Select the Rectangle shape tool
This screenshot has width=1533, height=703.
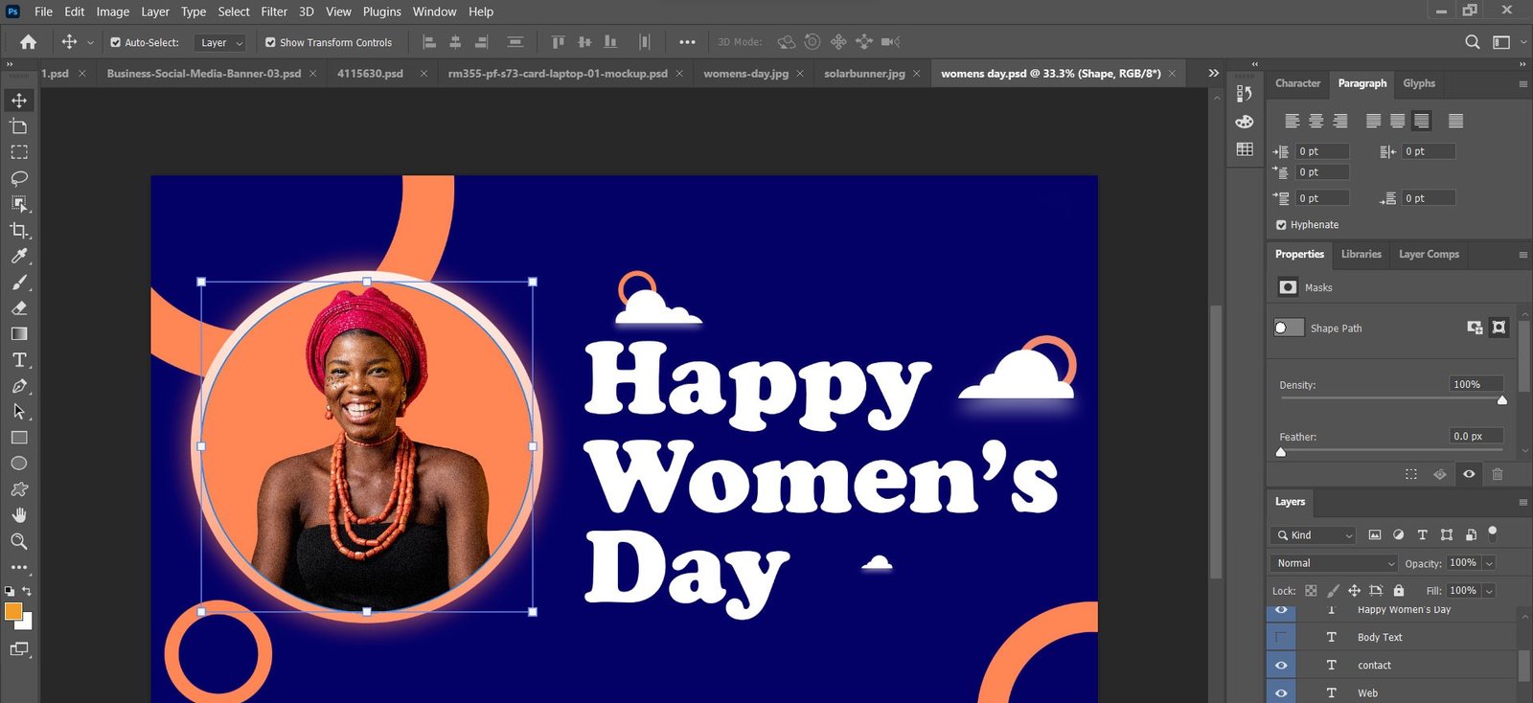point(19,438)
